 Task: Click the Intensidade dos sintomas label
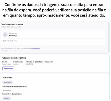12,94
